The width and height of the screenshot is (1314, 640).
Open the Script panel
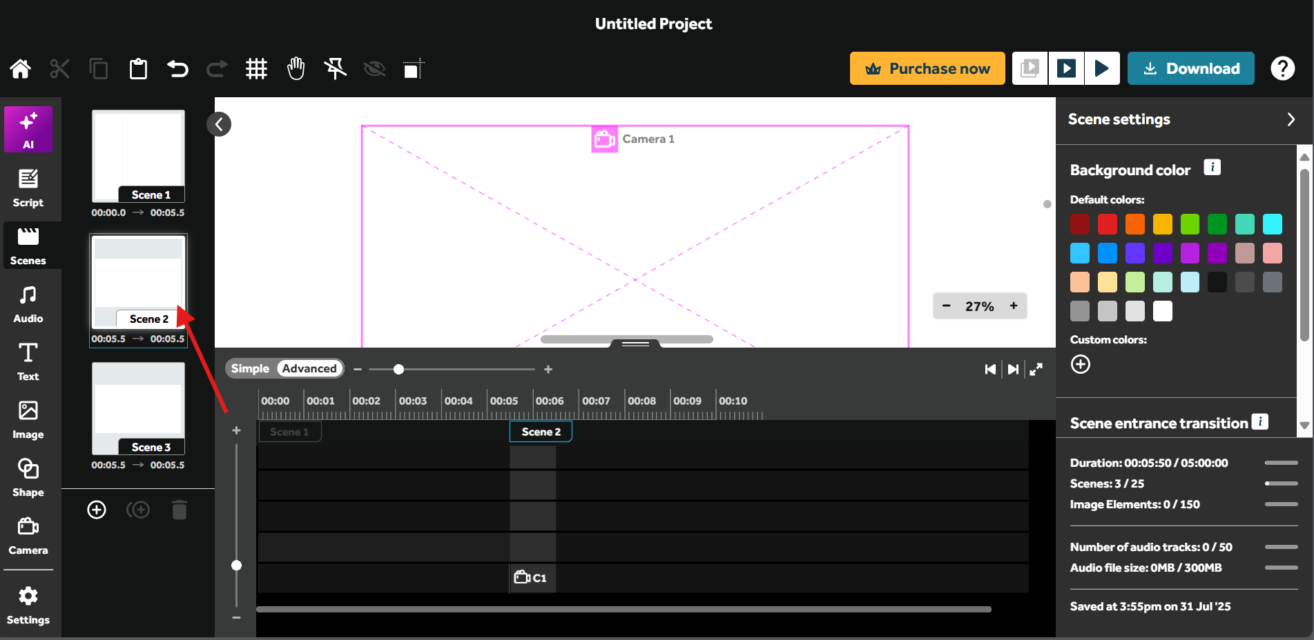pyautogui.click(x=28, y=186)
